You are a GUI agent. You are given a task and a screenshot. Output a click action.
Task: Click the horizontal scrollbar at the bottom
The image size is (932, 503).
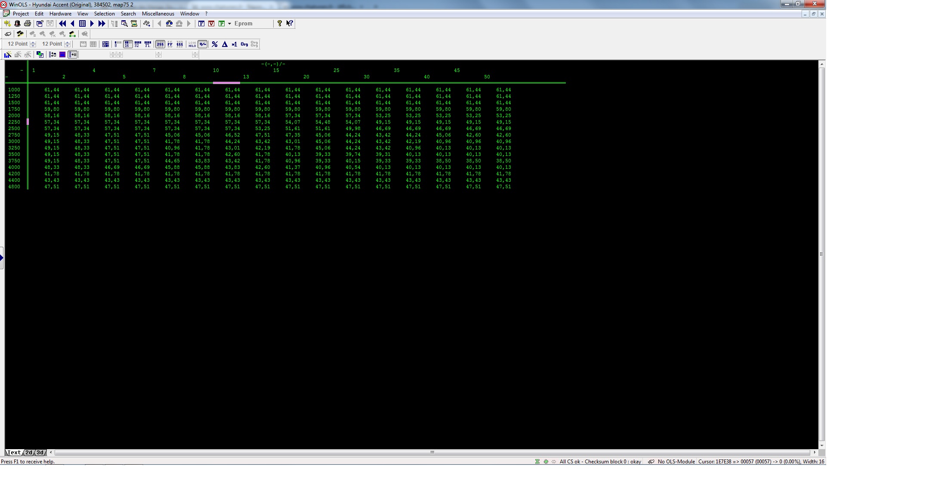click(432, 453)
